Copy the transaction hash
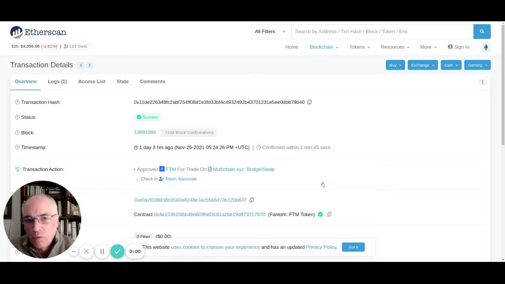Image resolution: width=505 pixels, height=284 pixels. pyautogui.click(x=309, y=102)
